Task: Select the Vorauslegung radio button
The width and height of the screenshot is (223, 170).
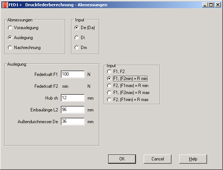Action: [x=10, y=28]
